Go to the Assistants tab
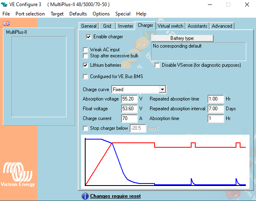Viewport: 256px width, 201px height. (197, 26)
